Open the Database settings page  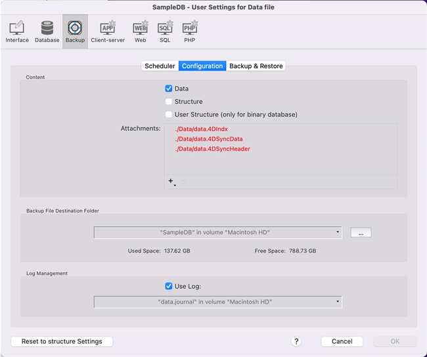[x=47, y=32]
